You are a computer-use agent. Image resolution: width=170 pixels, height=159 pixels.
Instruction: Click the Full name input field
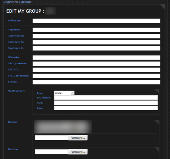point(96,21)
